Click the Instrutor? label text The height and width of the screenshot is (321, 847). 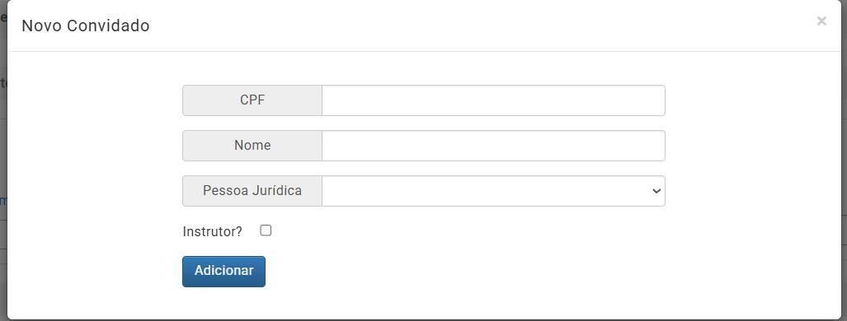tap(212, 231)
